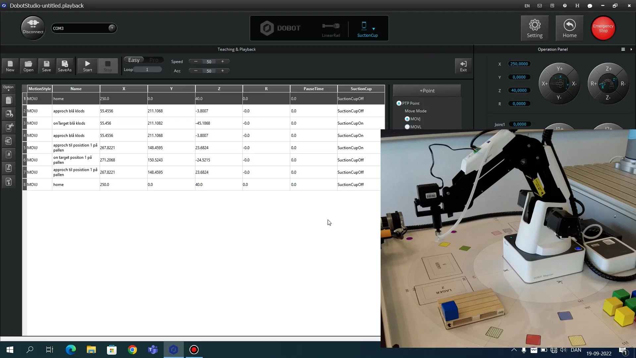Image resolution: width=636 pixels, height=358 pixels.
Task: Select the MOVL move mode
Action: [x=407, y=127]
